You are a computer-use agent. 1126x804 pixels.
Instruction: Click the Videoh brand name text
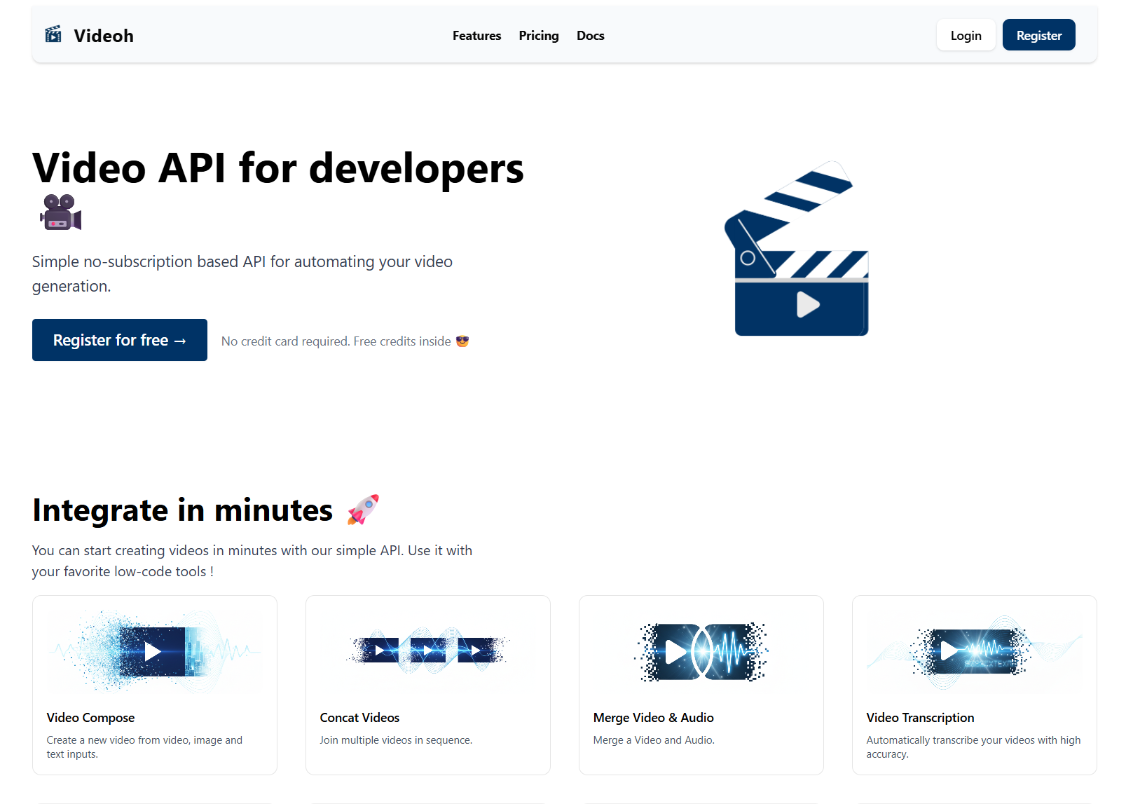(x=104, y=35)
